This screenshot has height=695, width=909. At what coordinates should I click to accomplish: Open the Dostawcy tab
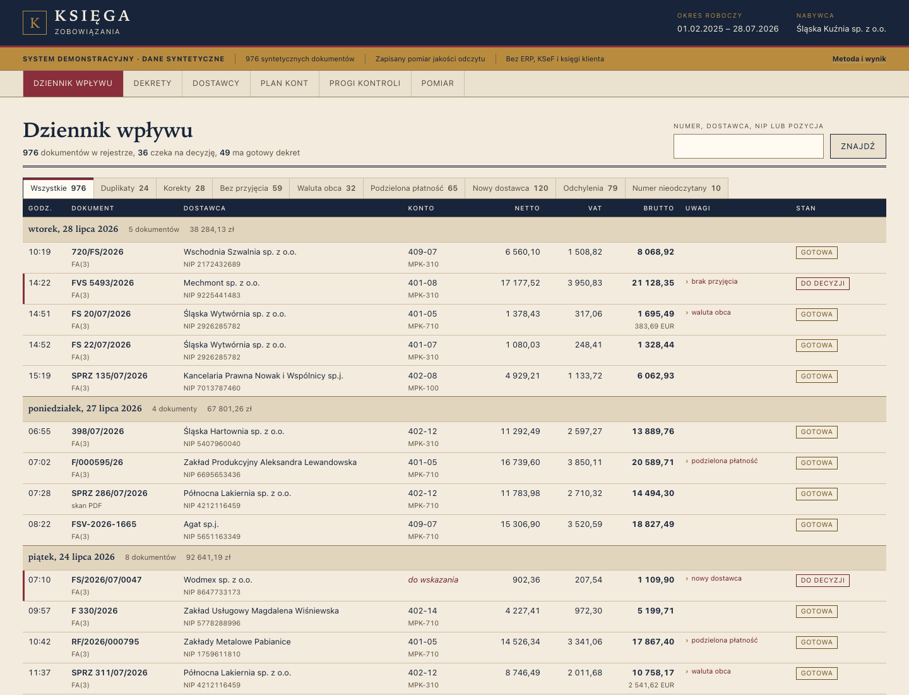(x=216, y=83)
